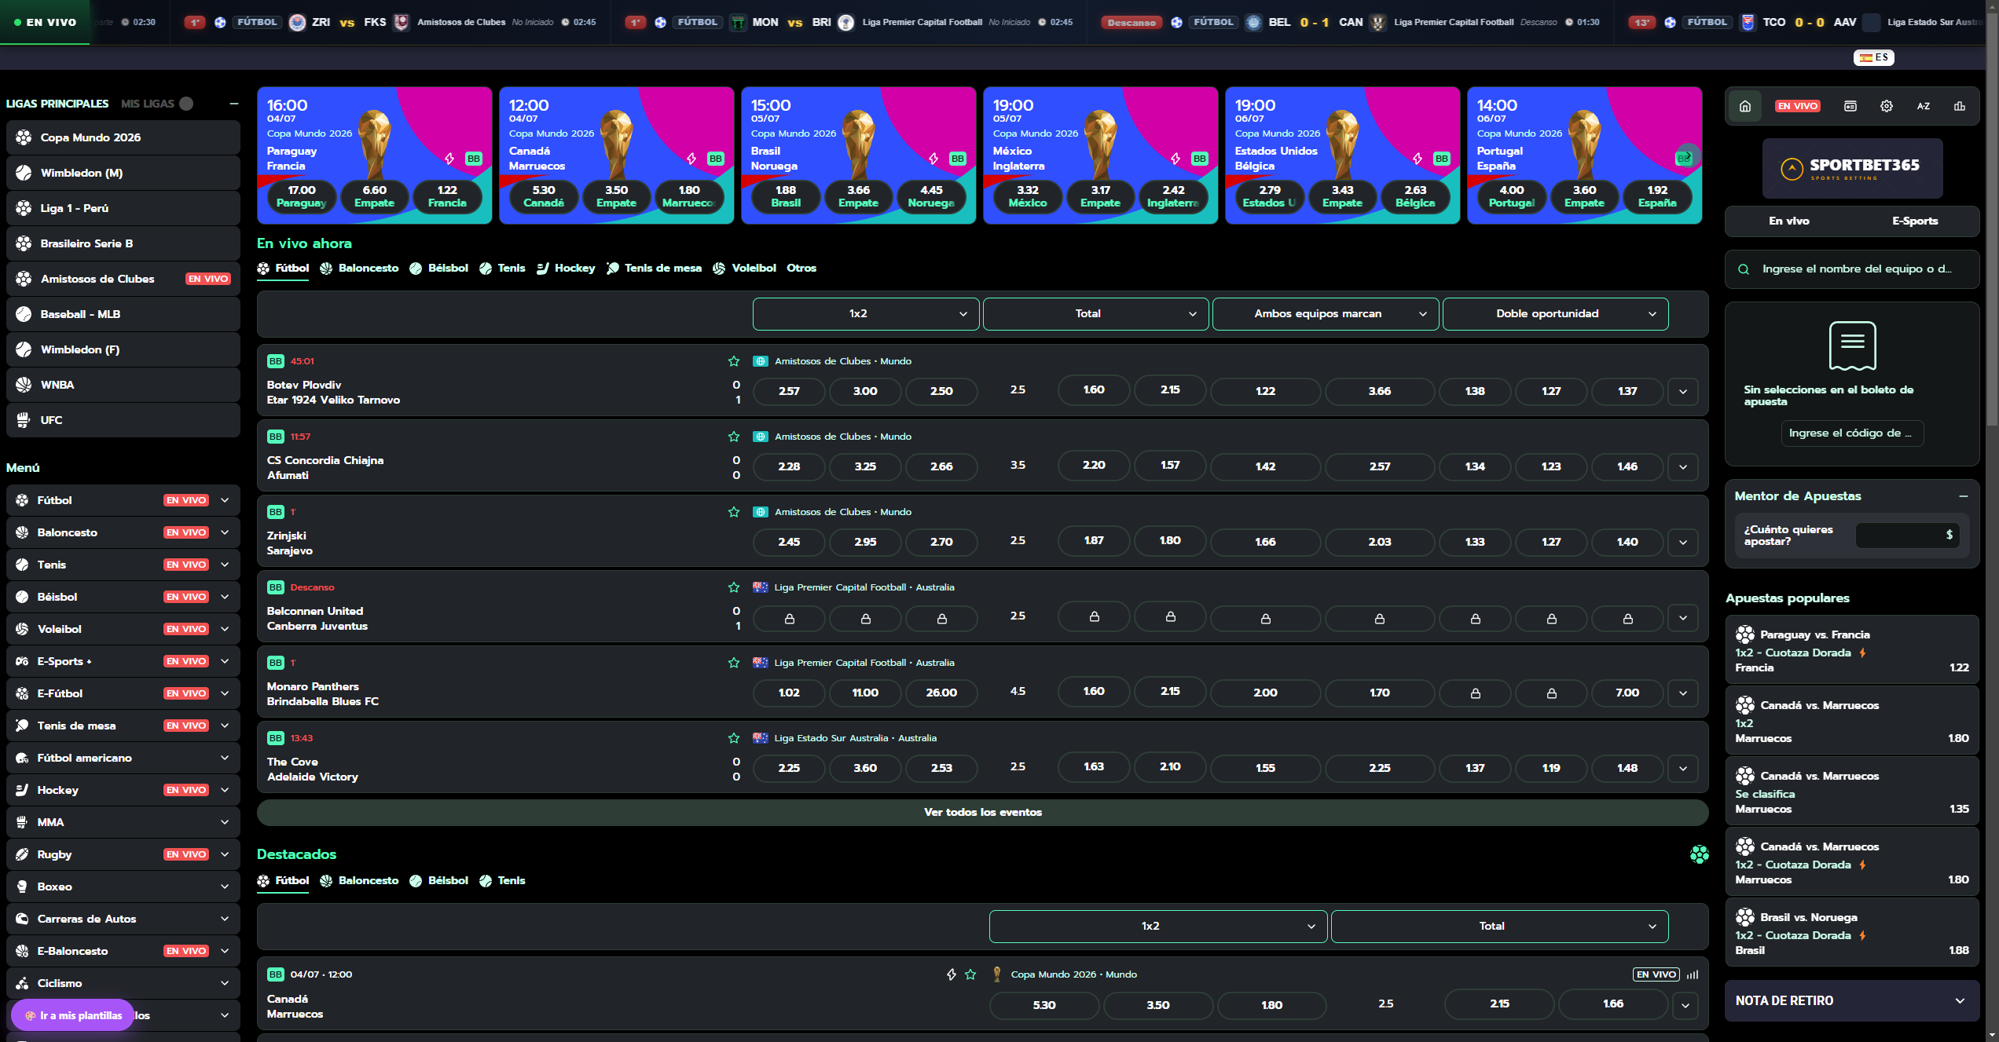Viewport: 1999px width, 1042px height.
Task: Focus the bet code entry field
Action: pos(1852,433)
